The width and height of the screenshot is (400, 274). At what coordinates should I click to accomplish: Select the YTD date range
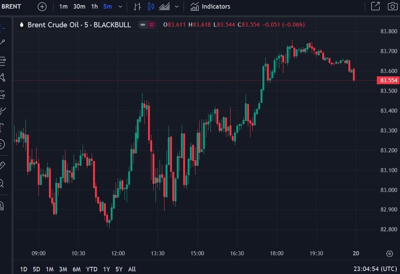[91, 269]
